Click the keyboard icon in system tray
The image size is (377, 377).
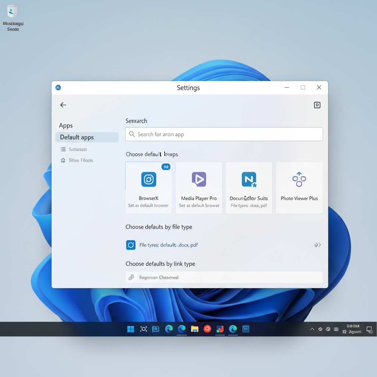pos(336,329)
